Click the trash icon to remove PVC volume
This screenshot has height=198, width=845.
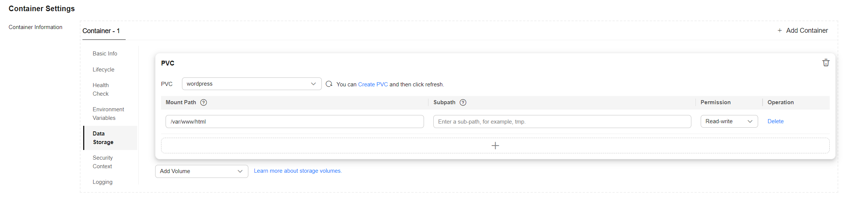tap(826, 63)
